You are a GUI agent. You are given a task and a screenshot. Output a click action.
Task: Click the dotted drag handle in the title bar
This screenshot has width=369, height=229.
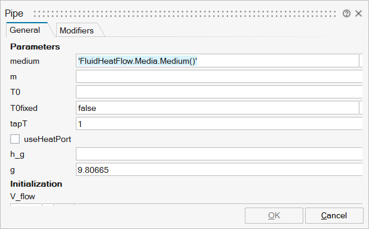184,14
